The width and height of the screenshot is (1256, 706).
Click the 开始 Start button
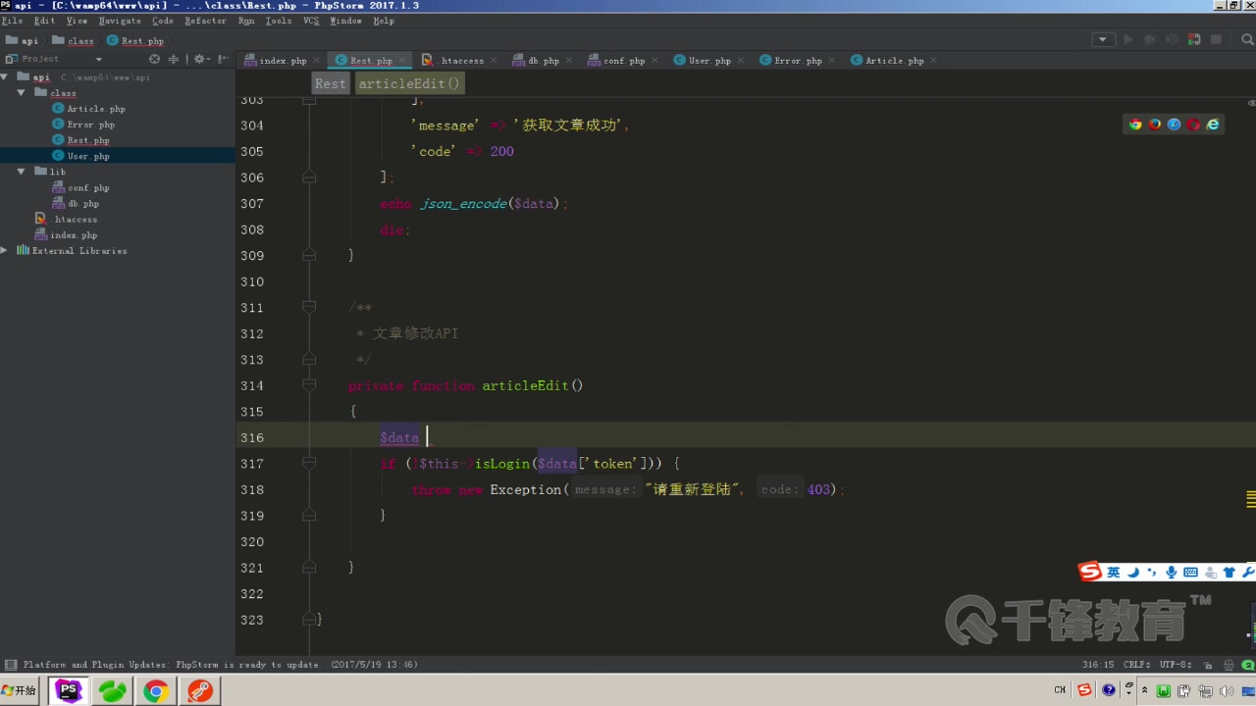pyautogui.click(x=19, y=691)
